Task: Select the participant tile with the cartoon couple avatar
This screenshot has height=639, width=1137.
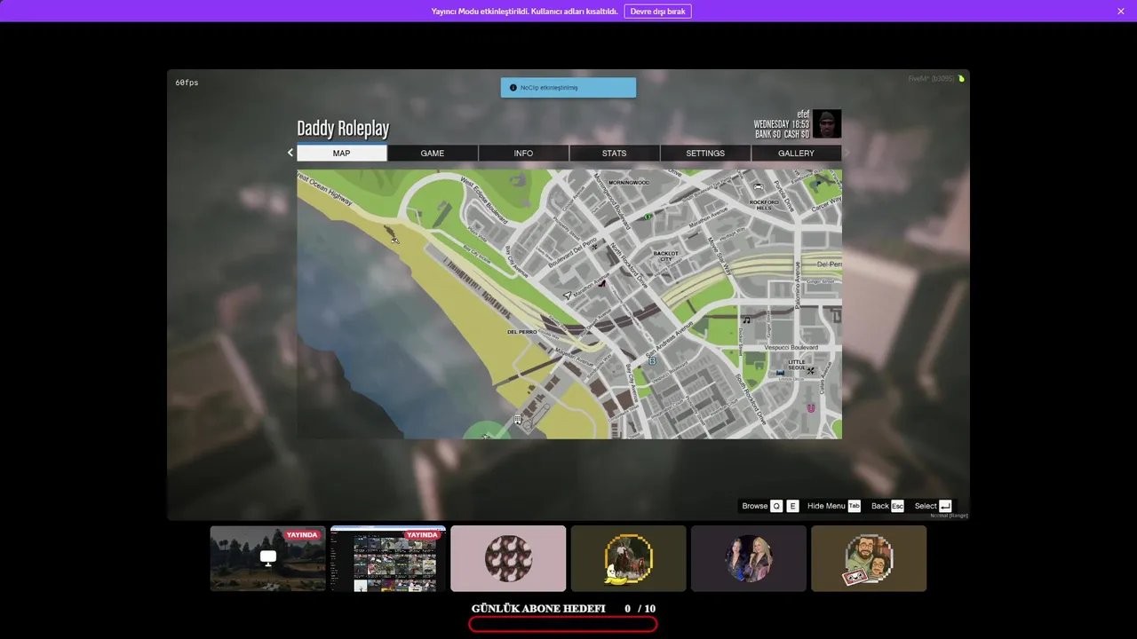Action: point(869,558)
